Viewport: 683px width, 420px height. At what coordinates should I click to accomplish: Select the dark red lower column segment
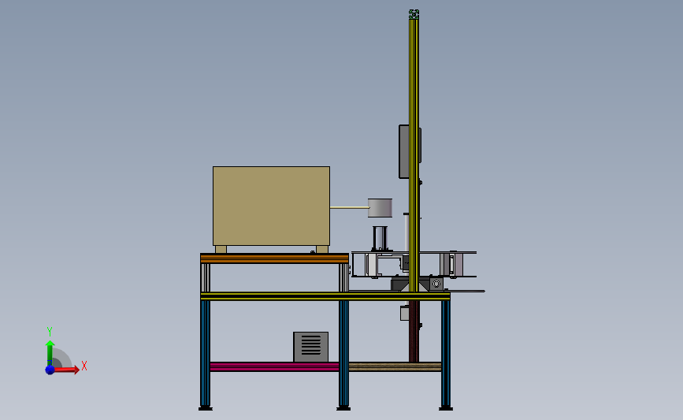coord(414,331)
